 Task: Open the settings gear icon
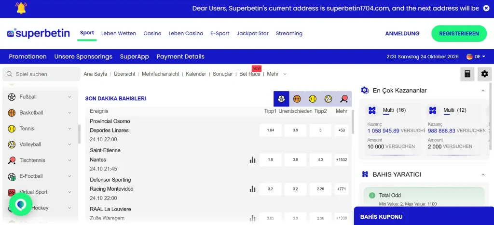click(484, 74)
